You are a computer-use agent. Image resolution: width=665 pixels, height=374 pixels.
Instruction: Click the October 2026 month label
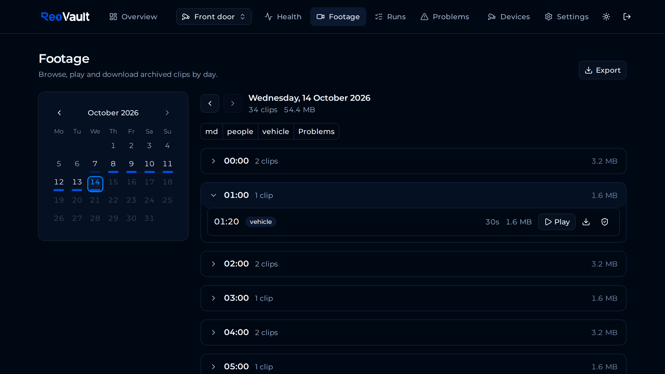[x=113, y=113]
